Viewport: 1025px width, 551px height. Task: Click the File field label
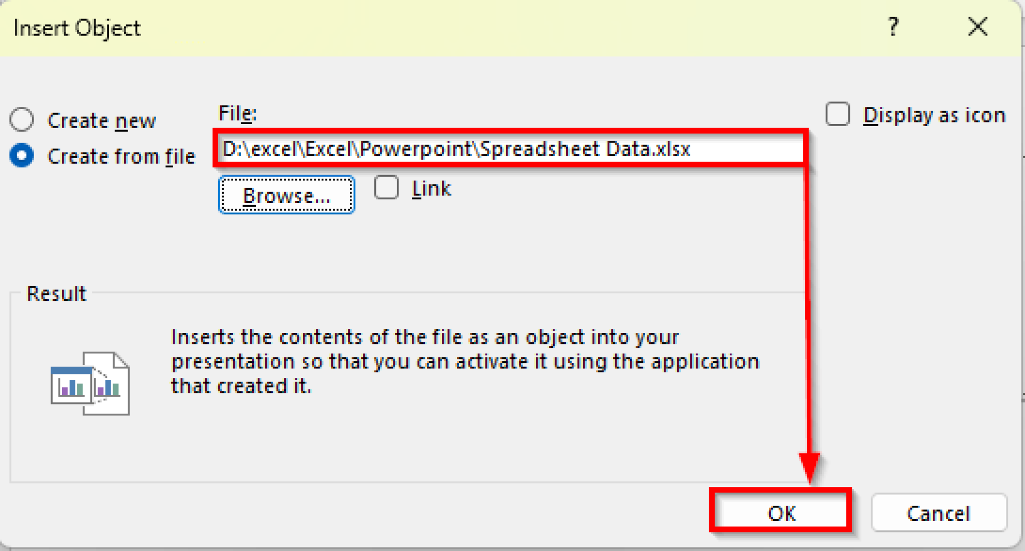point(236,113)
